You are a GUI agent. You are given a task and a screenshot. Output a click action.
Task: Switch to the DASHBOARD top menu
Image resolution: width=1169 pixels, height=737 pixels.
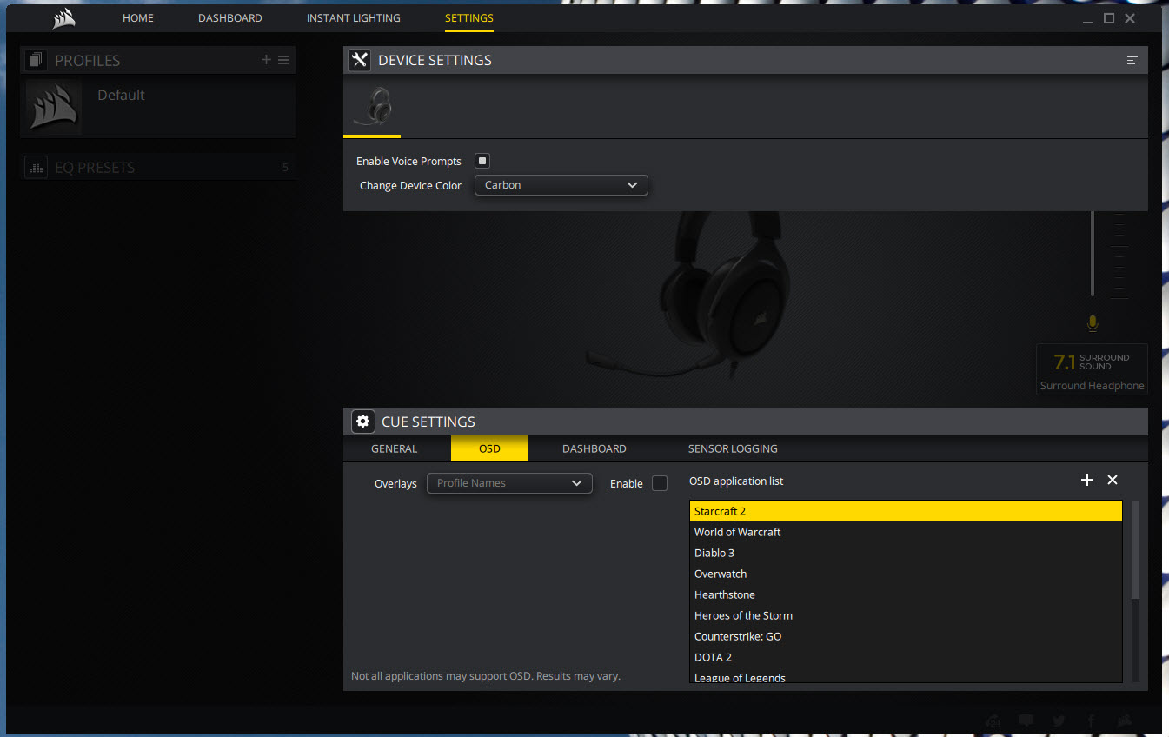(x=229, y=18)
